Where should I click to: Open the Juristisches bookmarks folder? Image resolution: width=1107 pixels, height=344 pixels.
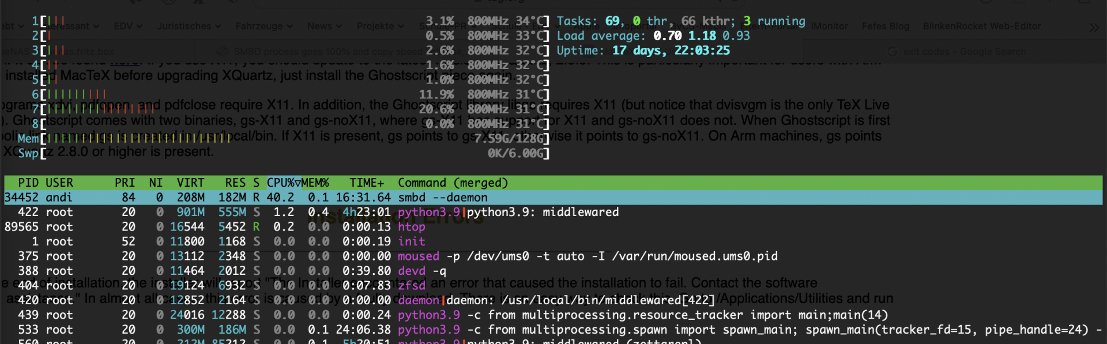(189, 27)
